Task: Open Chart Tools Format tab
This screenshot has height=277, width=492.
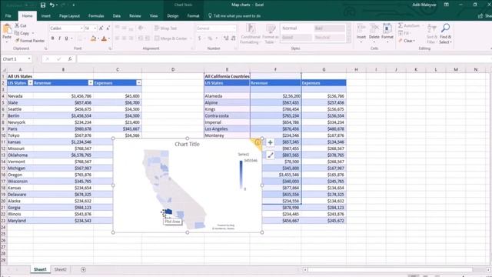Action: tap(193, 16)
